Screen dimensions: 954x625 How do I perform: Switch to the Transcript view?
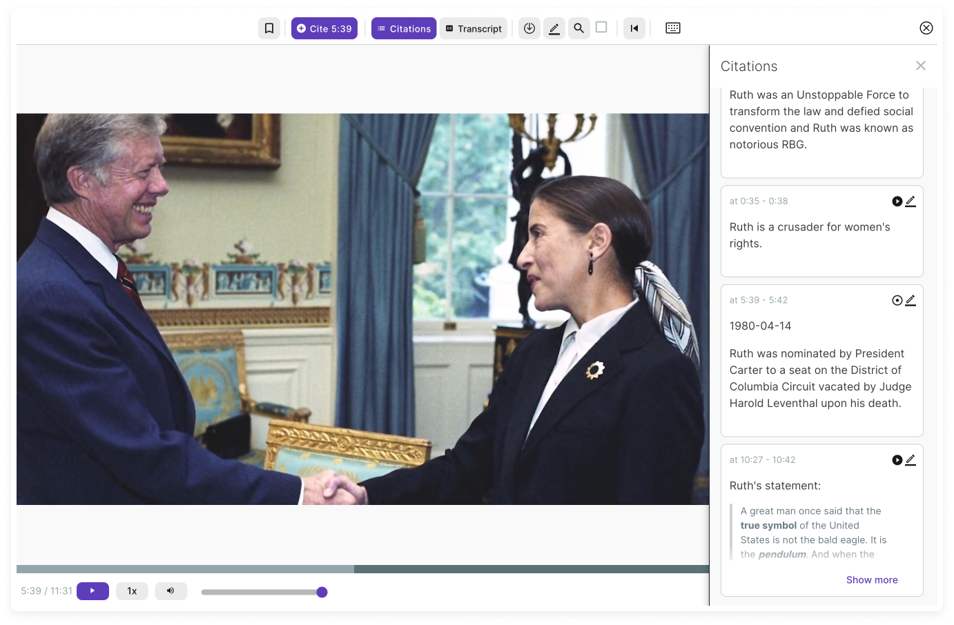473,28
